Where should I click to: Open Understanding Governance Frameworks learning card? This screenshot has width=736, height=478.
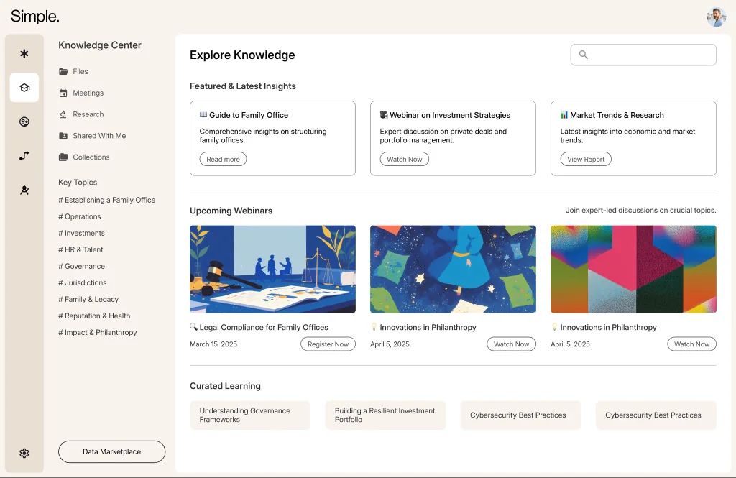pos(250,415)
